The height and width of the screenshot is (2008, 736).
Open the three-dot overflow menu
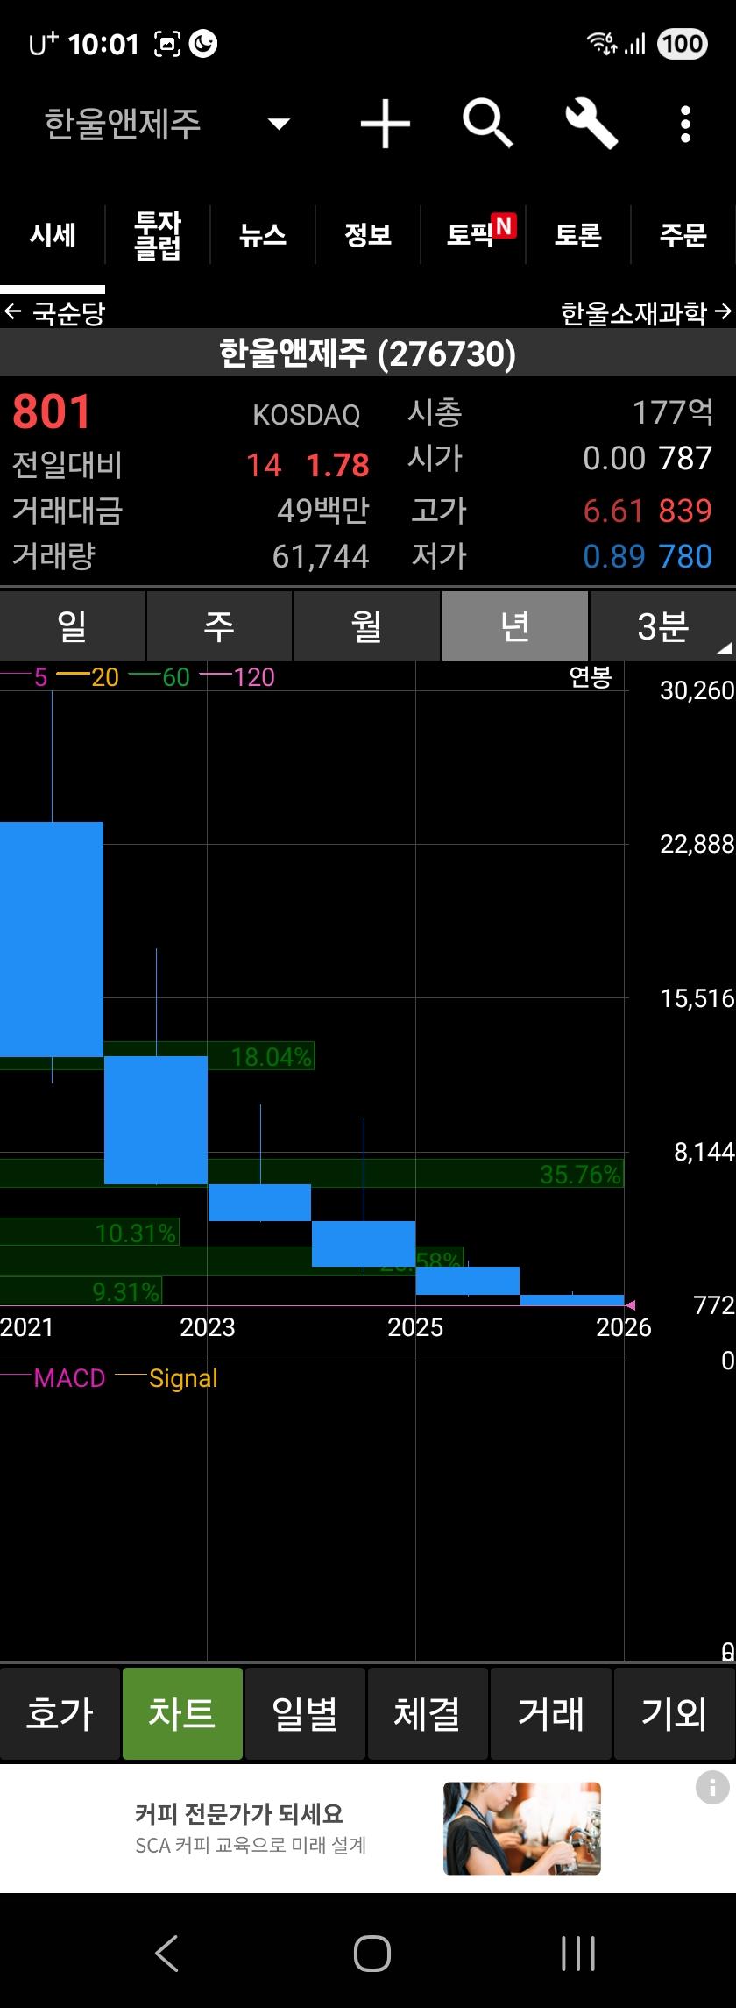(685, 124)
